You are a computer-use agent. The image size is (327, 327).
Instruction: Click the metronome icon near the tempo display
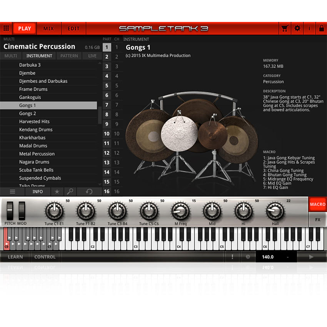[x=248, y=257]
